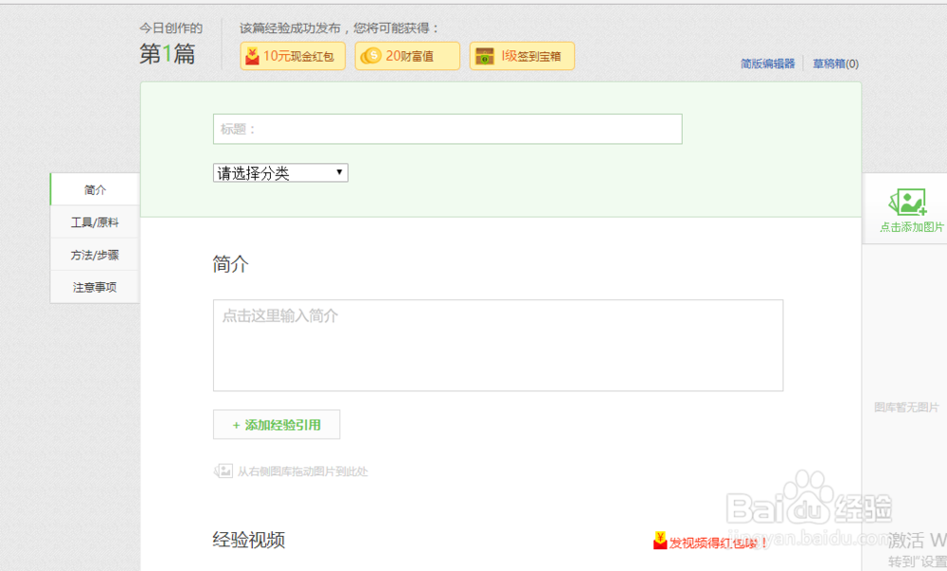Click the 20财富值 coin icon
The height and width of the screenshot is (571, 947).
pyautogui.click(x=374, y=56)
